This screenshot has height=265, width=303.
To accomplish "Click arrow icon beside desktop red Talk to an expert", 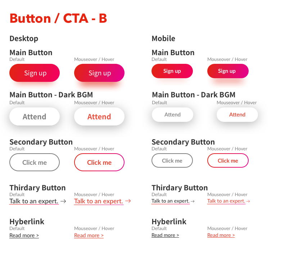I will [128, 201].
